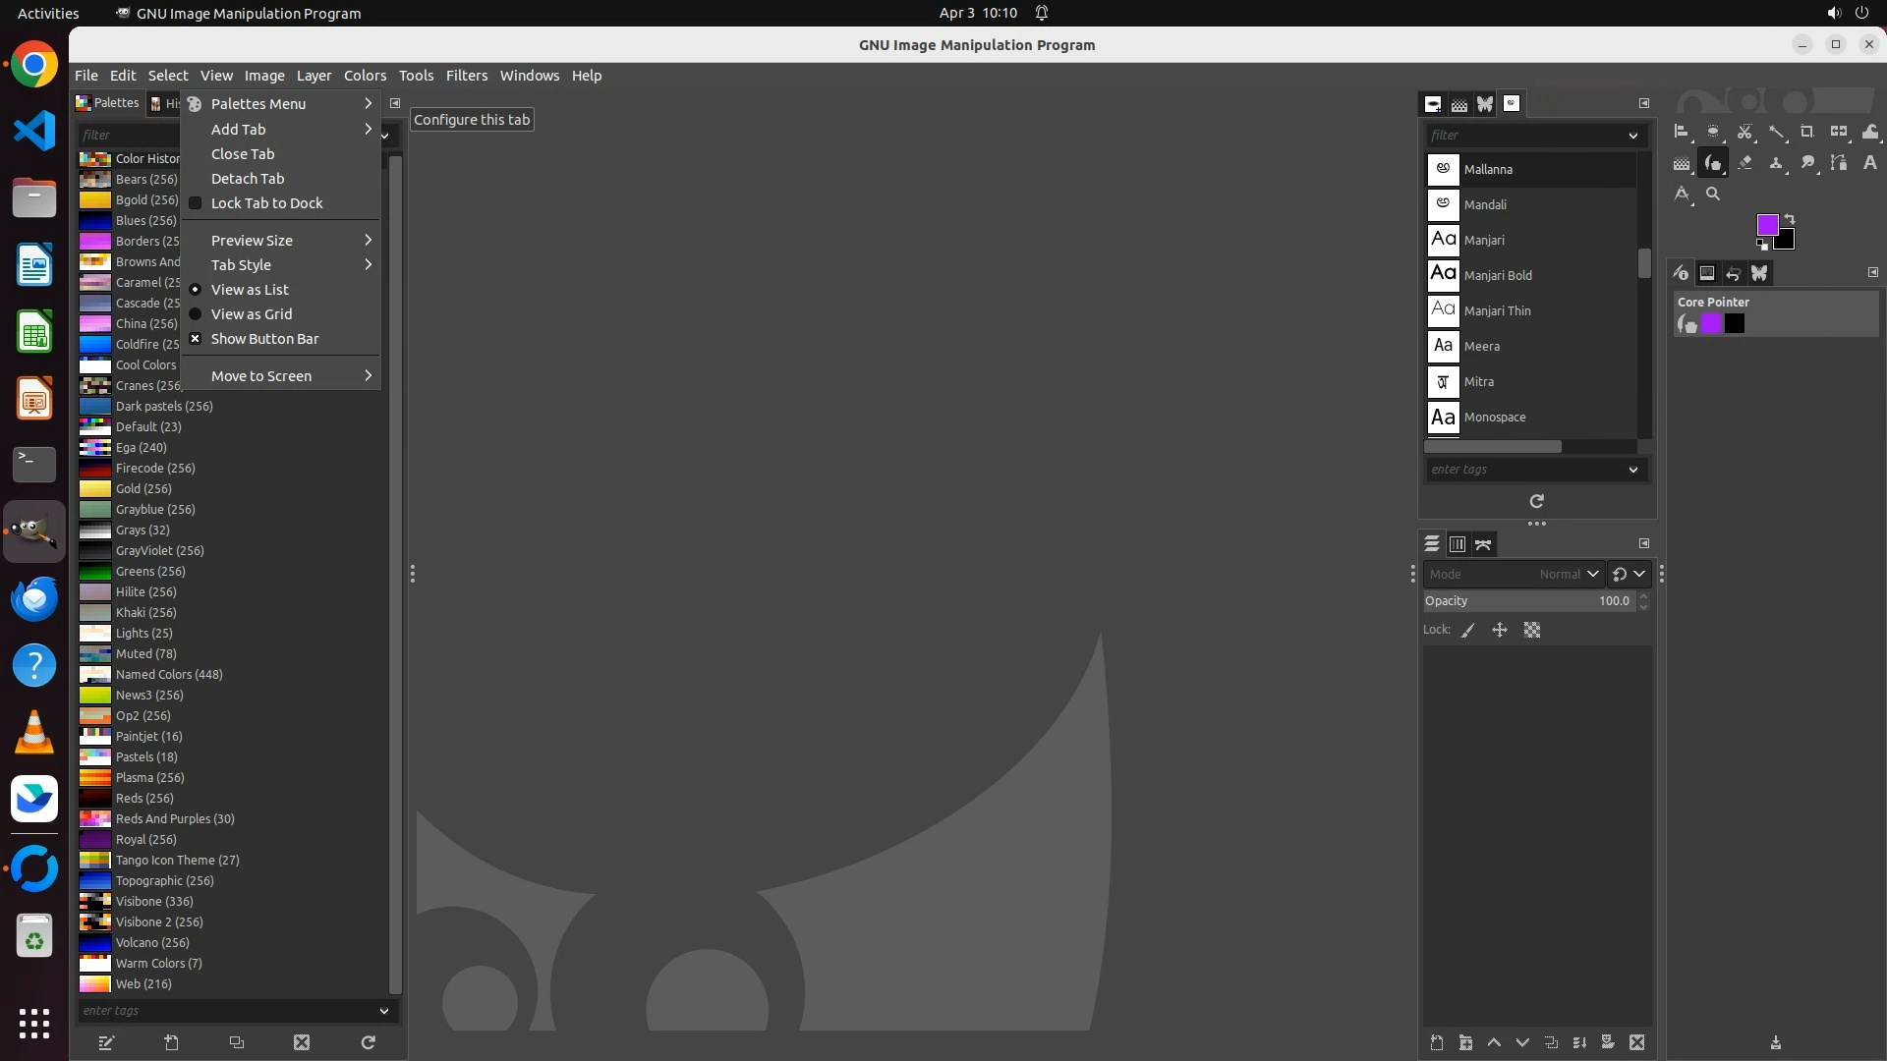
Task: Select the Zoom magnifier tool
Action: pyautogui.click(x=1713, y=194)
